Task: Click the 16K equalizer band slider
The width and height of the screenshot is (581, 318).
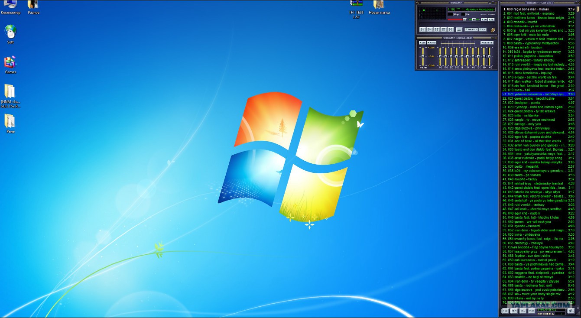Action: (490, 57)
